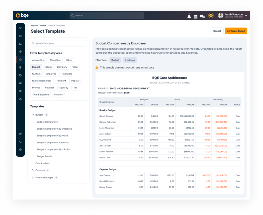Click the bqe logo
The height and width of the screenshot is (215, 263).
(x=22, y=15)
